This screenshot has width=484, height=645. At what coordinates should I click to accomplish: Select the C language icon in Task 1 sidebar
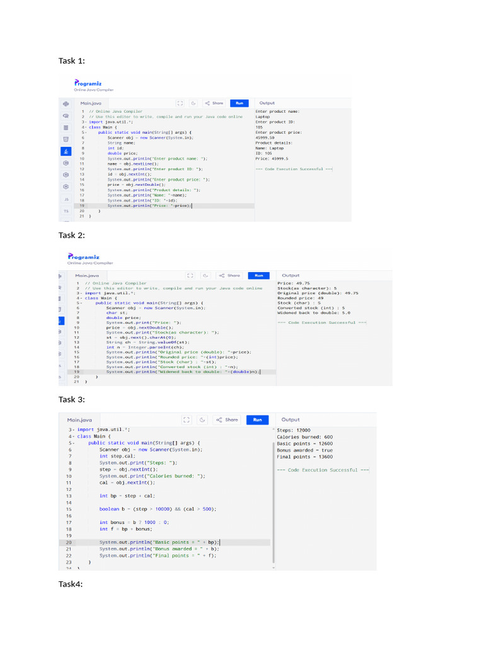coord(66,163)
